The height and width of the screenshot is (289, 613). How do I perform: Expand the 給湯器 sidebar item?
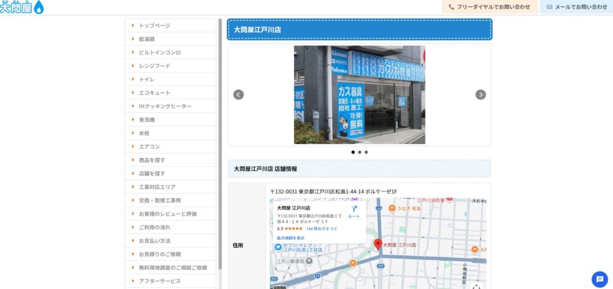coord(147,39)
